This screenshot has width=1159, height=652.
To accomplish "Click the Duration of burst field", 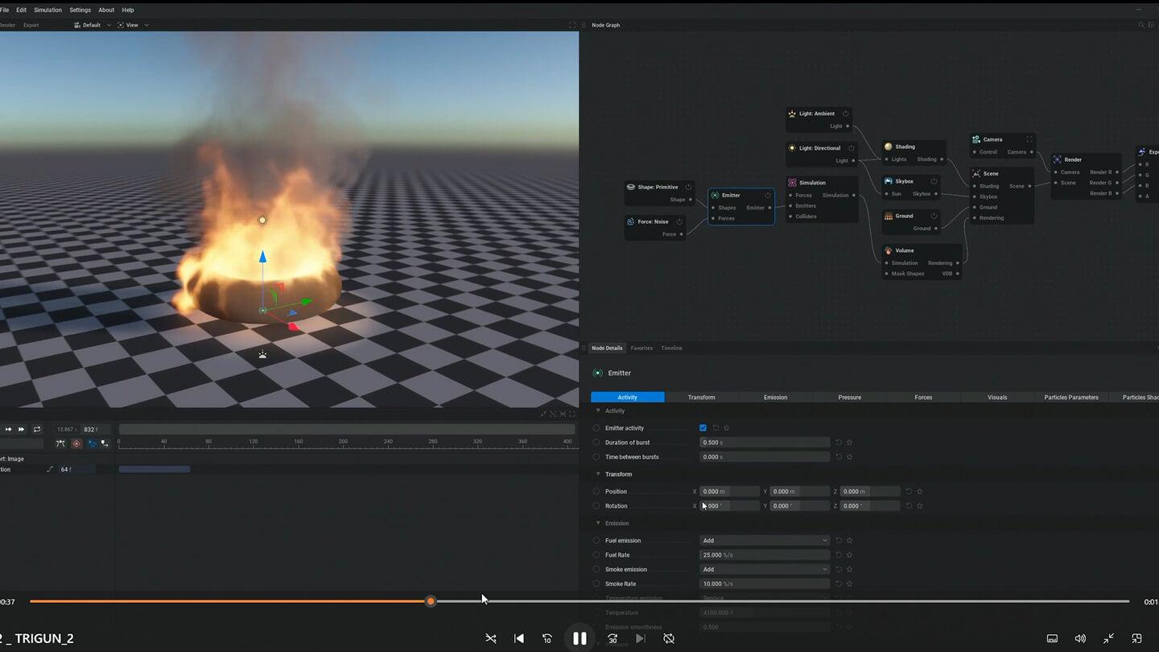I will 765,443.
